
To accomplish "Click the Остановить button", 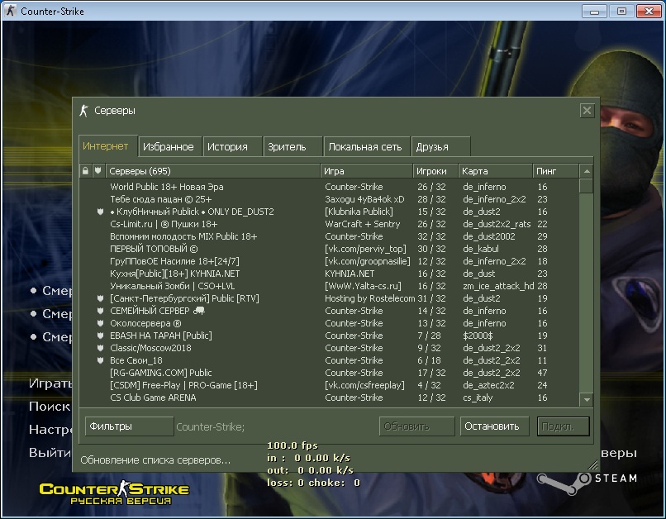I will pyautogui.click(x=494, y=426).
